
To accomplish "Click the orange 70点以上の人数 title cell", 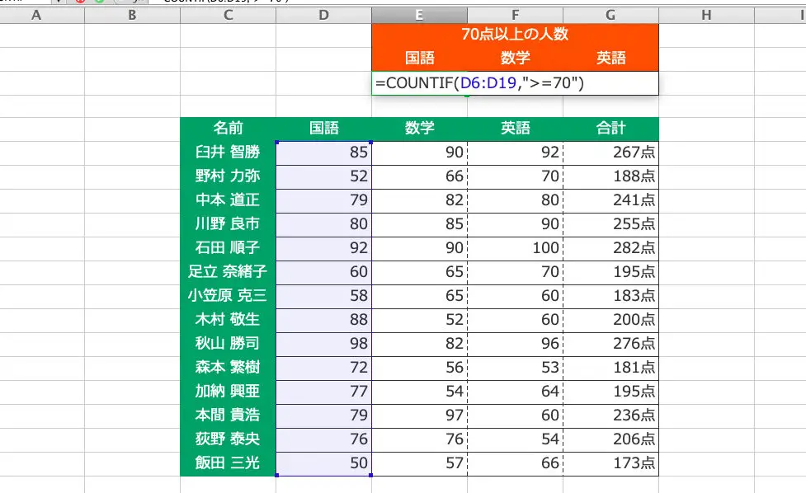I will click(x=515, y=35).
